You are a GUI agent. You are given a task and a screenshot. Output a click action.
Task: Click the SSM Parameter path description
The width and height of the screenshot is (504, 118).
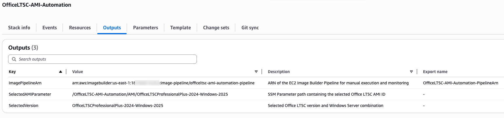(x=326, y=94)
